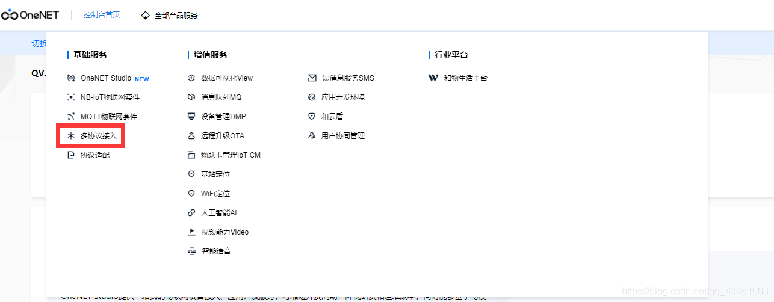Screen dimensions: 774x302
Task: Click the 消息队列MQ icon
Action: (x=191, y=97)
